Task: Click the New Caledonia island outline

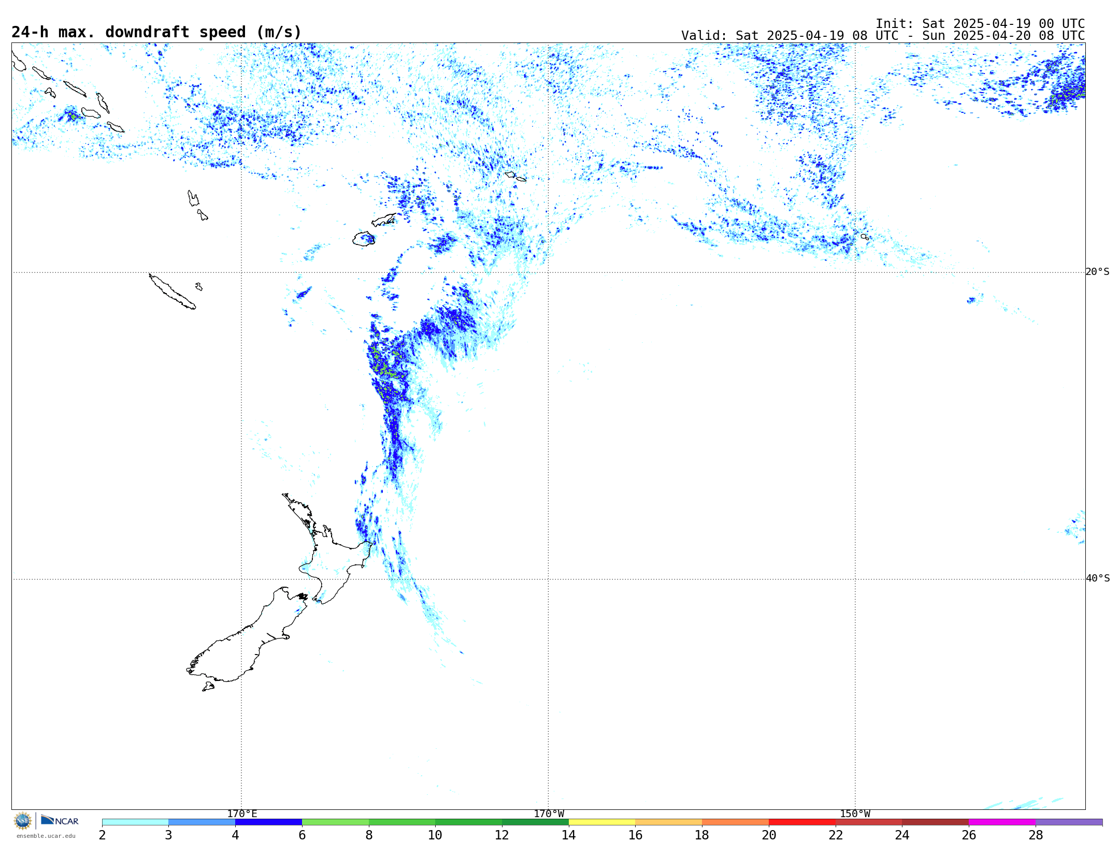Action: click(172, 292)
